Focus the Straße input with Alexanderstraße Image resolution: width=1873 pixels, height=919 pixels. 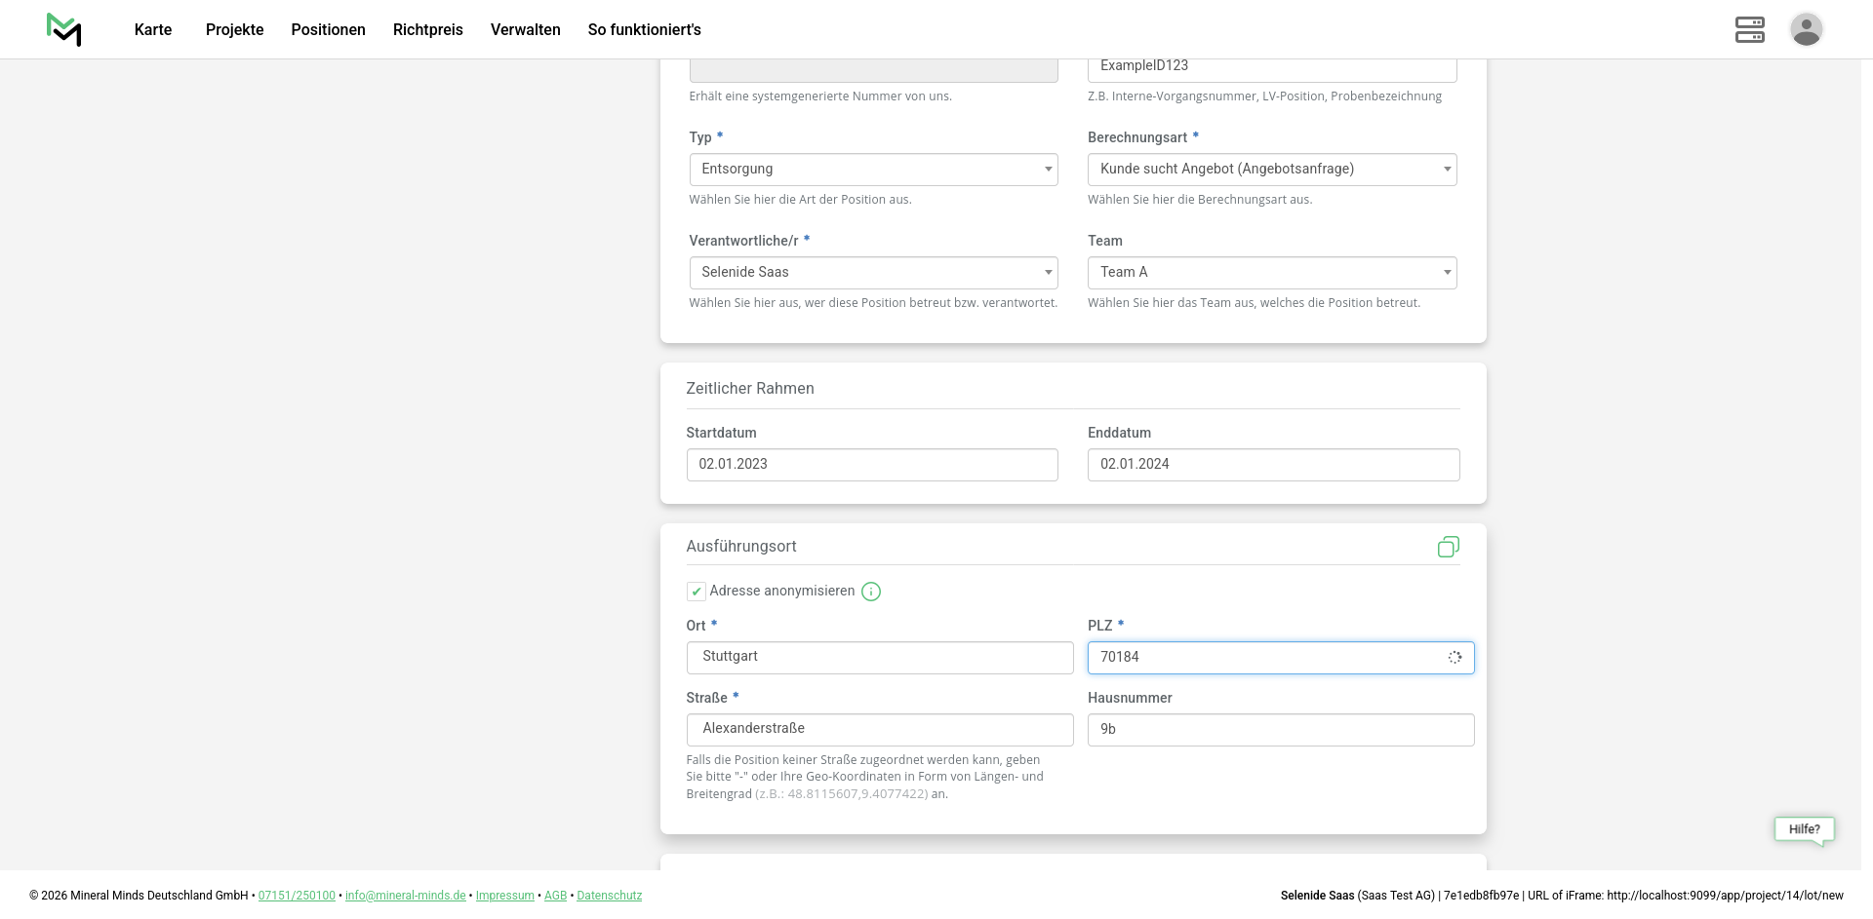click(x=879, y=729)
